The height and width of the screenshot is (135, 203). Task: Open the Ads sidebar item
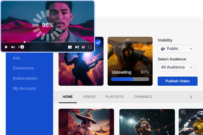point(17,58)
